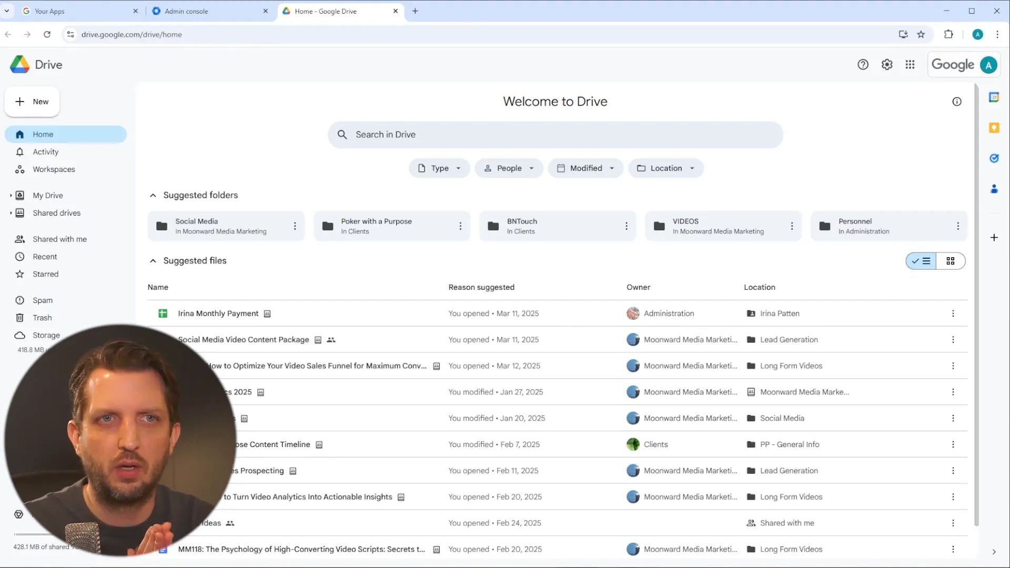Screen dimensions: 1010x568
Task: Switch to the Admin console tab
Action: click(210, 11)
